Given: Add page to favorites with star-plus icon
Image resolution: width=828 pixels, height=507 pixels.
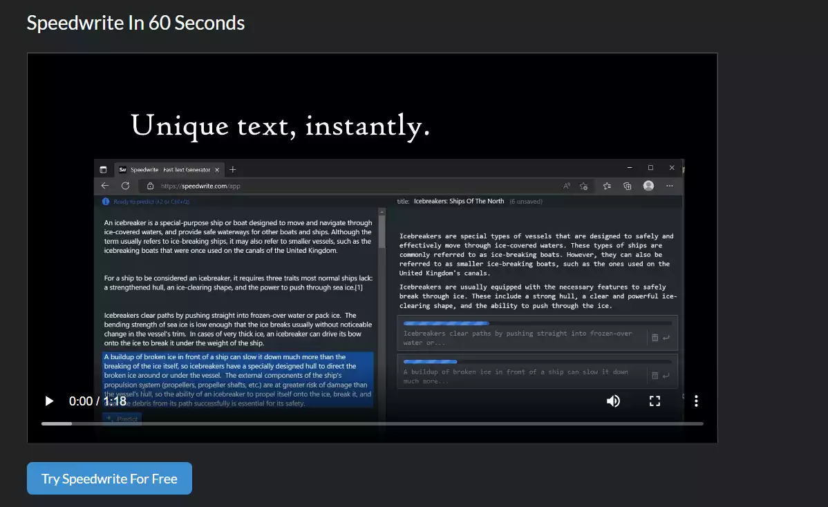Looking at the screenshot, I should coord(583,186).
